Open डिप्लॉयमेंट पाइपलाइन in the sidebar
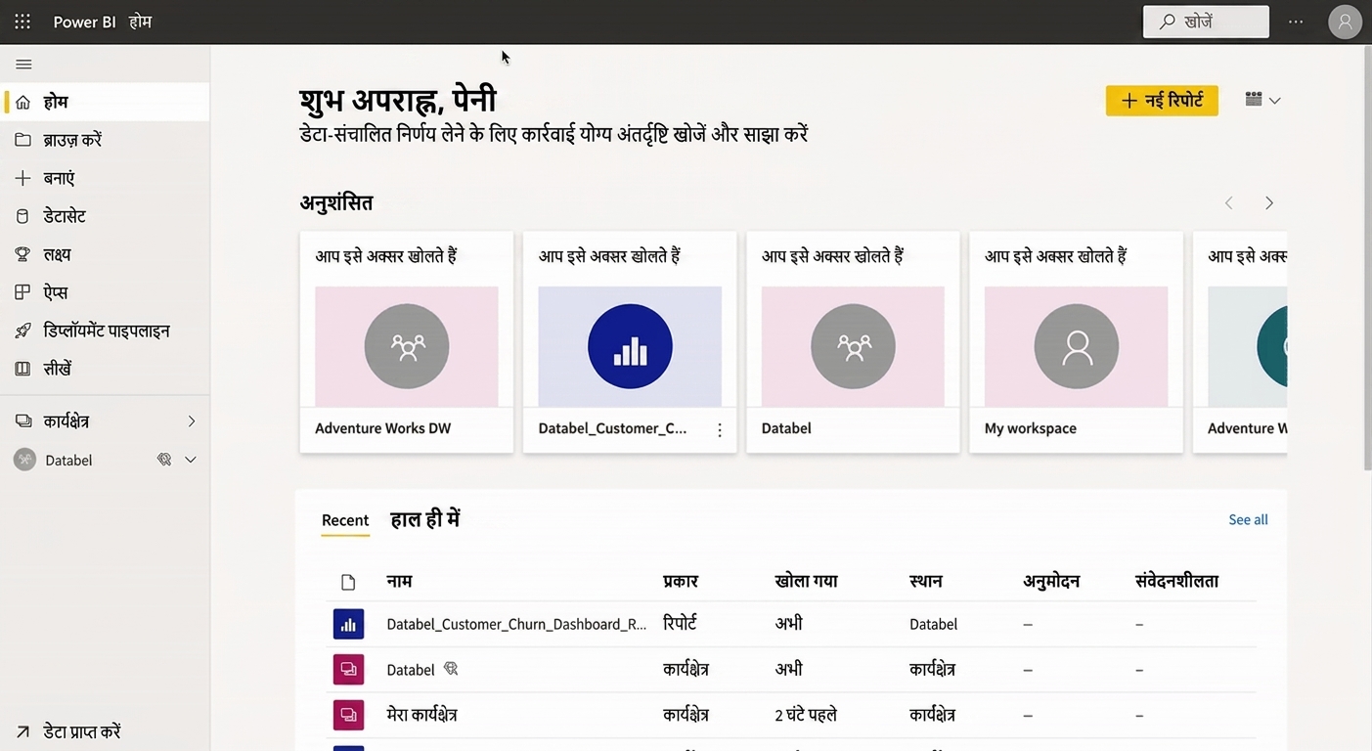Image resolution: width=1372 pixels, height=751 pixels. [x=105, y=331]
